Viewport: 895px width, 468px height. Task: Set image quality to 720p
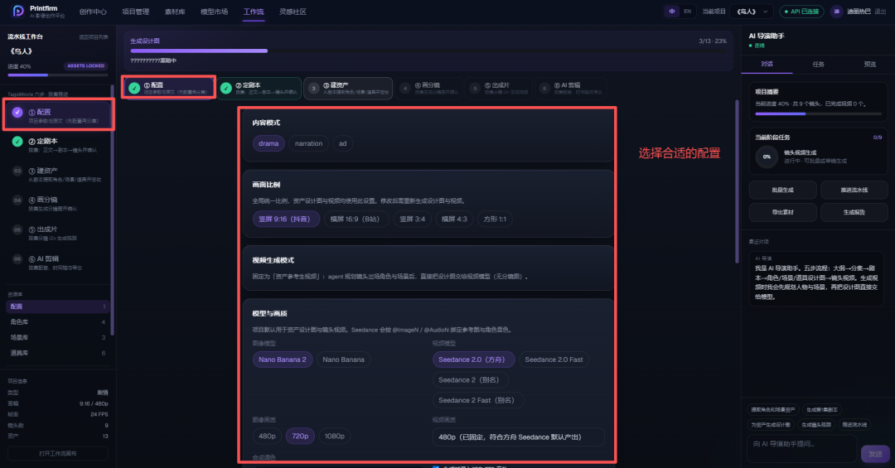(300, 436)
